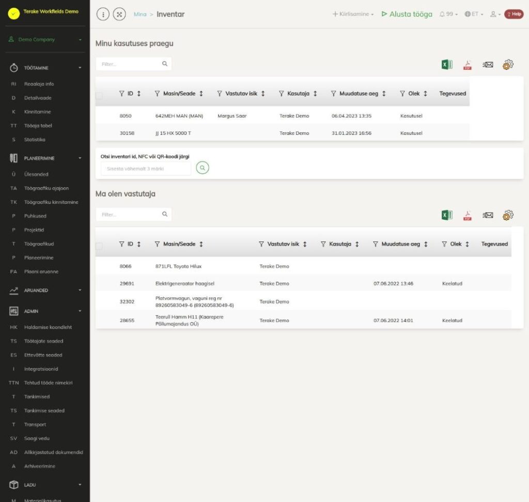
Task: Sort bottom table by Olek column
Action: click(x=467, y=244)
